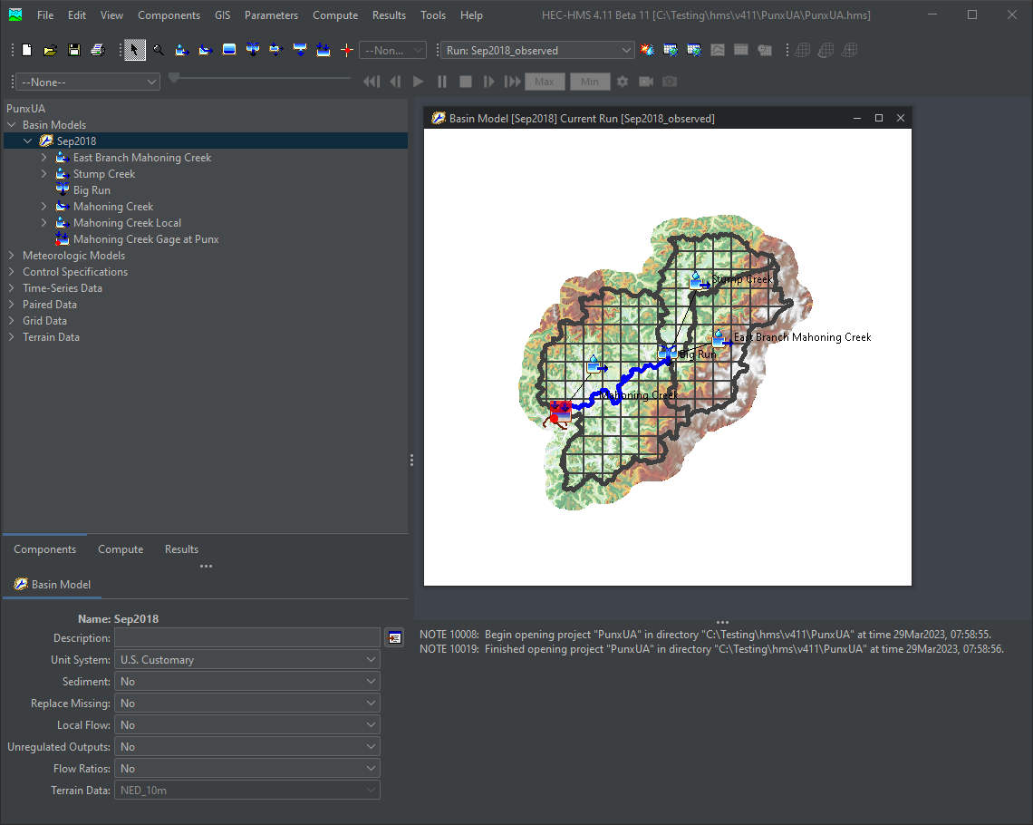Screen dimensions: 1033x825
Task: Expand the Meteorologic Models tree node
Action: click(12, 256)
